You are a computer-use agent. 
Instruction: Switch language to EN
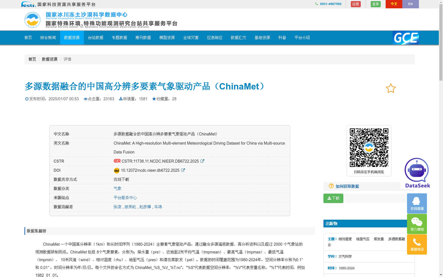410,4
